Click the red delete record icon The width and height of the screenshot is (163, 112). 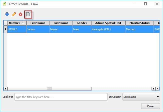20,14
